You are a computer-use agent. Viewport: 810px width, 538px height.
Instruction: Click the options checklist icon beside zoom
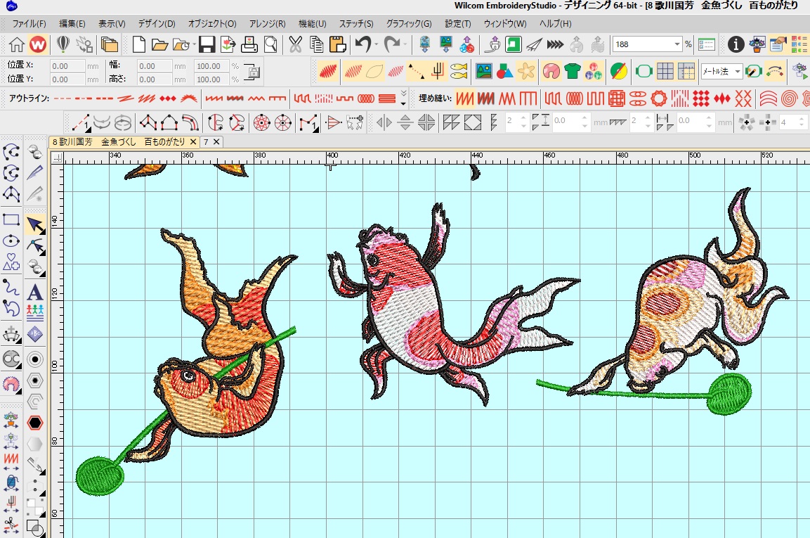pos(706,44)
